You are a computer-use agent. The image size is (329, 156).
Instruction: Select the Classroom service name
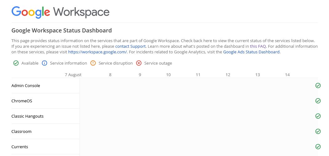[21, 132]
